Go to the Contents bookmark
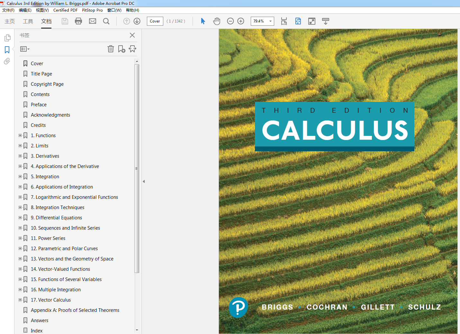This screenshot has height=334, width=460. tap(40, 94)
